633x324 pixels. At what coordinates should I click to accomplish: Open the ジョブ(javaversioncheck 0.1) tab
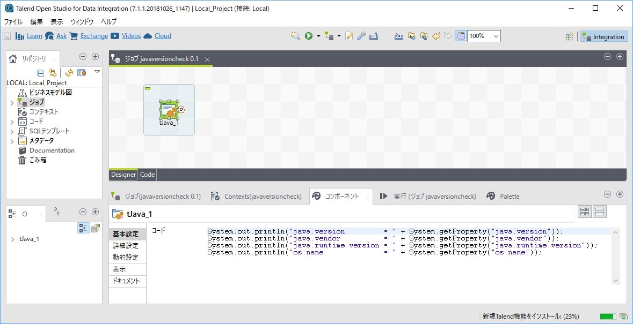pyautogui.click(x=156, y=197)
